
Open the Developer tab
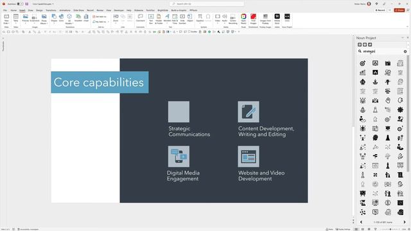(x=119, y=10)
